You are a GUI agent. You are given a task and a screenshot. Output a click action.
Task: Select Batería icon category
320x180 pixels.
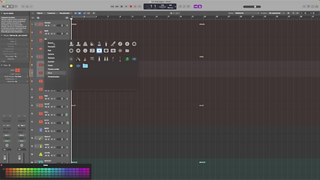[50, 43]
